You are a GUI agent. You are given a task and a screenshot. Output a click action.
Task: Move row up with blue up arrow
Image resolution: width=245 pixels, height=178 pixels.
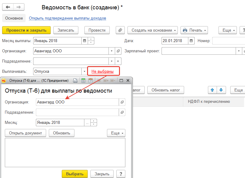(212, 90)
